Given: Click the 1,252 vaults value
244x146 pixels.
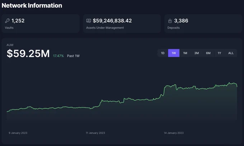Looking at the screenshot, I should 18,21.
